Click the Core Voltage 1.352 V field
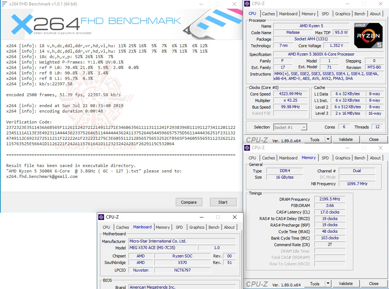This screenshot has height=289, width=389. [336, 45]
